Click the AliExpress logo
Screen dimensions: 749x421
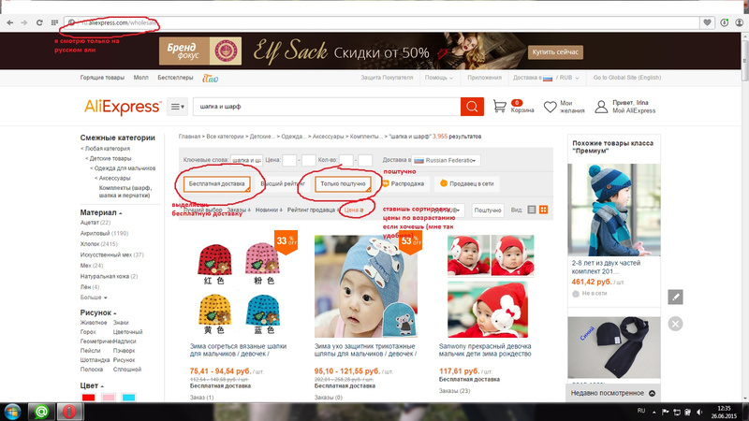[123, 107]
